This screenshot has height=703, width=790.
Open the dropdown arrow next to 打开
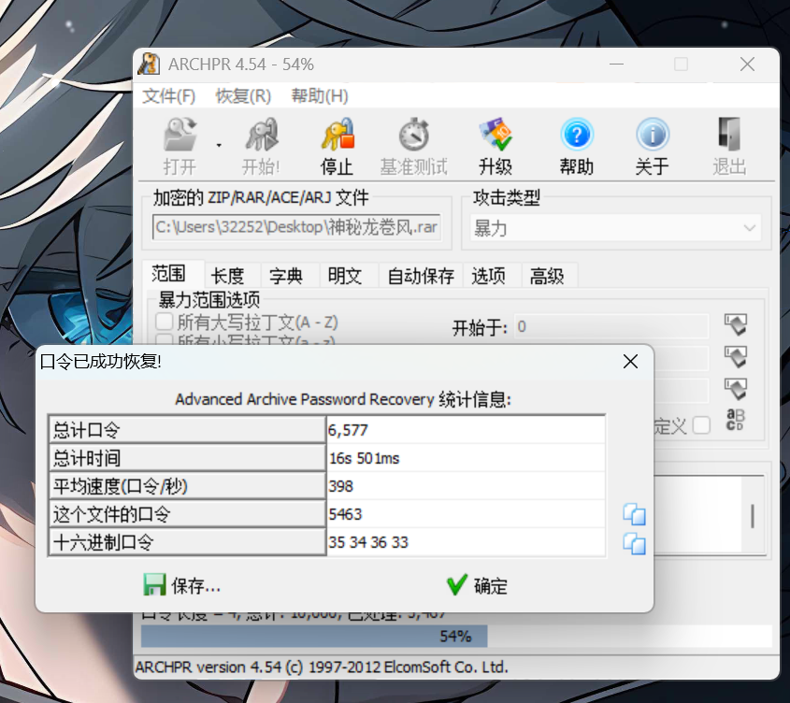pos(219,145)
